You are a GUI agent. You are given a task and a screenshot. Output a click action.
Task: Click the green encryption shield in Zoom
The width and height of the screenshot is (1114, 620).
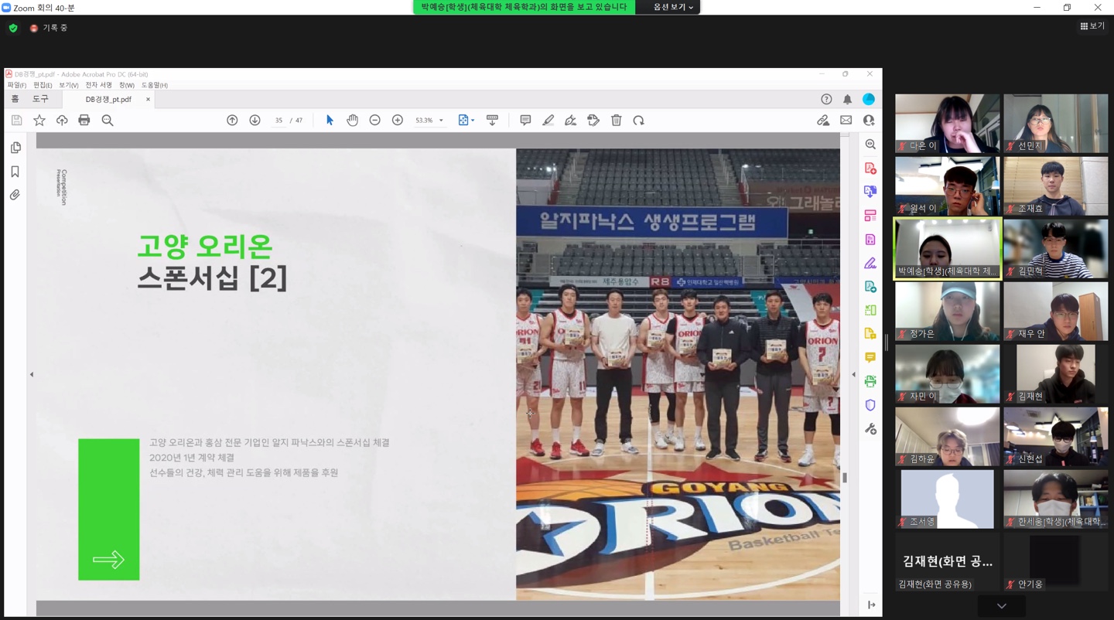click(x=13, y=28)
